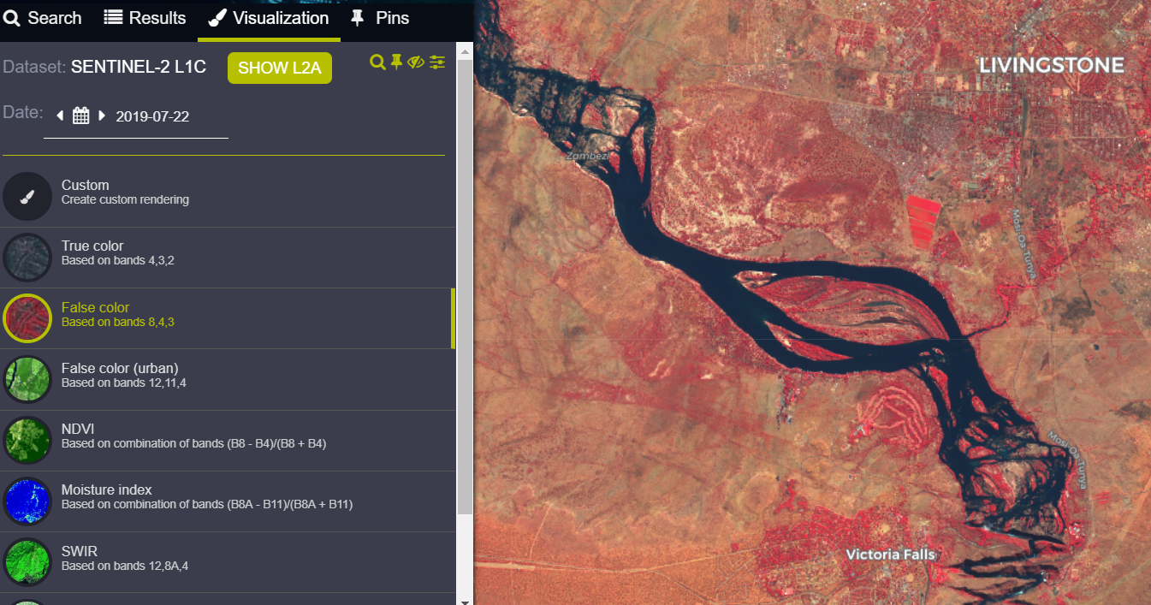
Task: Step to the previous date with the left arrow
Action: (x=59, y=114)
